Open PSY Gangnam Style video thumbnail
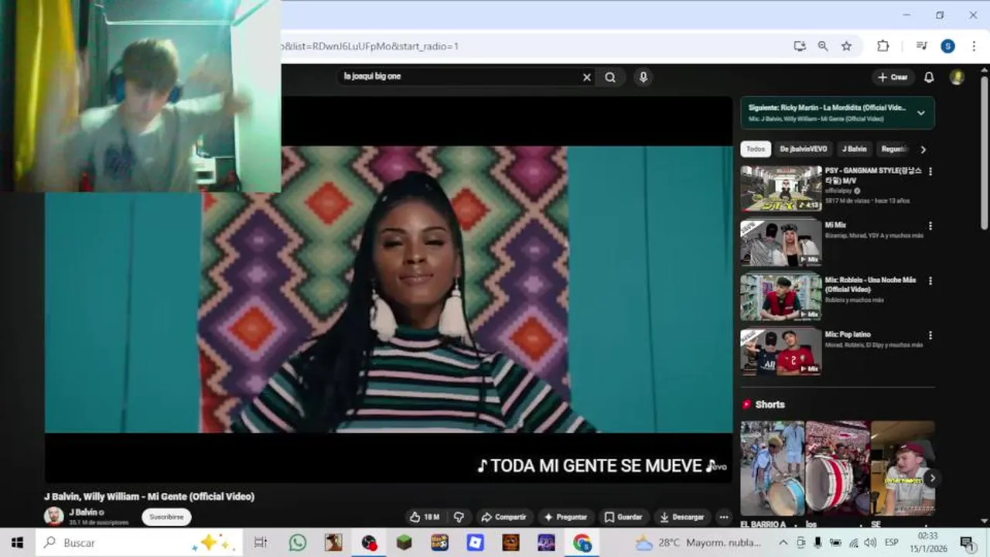Screen dimensions: 990x557 [x=780, y=188]
